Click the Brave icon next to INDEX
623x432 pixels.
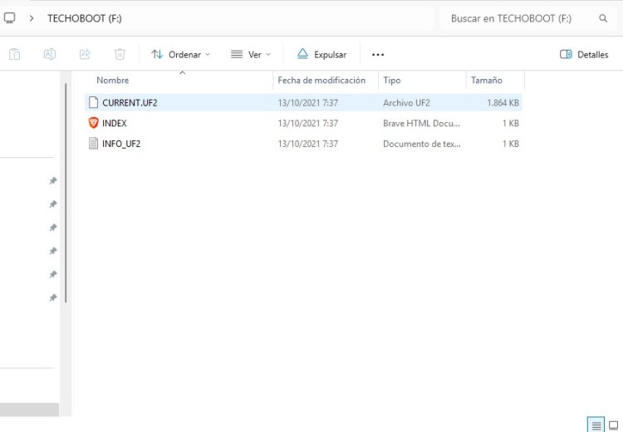[x=93, y=123]
